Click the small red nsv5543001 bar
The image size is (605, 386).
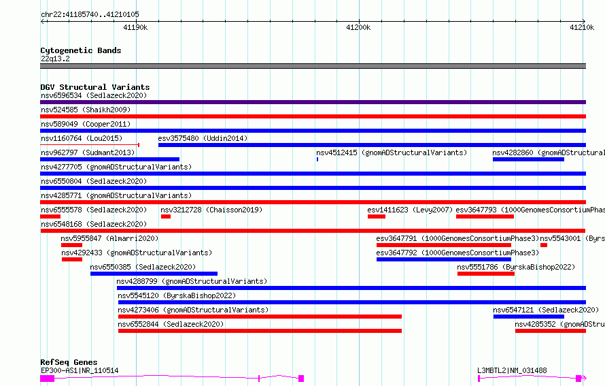(544, 245)
